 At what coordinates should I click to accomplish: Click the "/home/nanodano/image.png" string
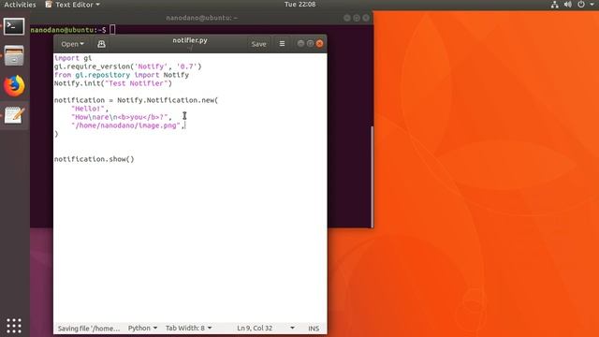pos(125,125)
